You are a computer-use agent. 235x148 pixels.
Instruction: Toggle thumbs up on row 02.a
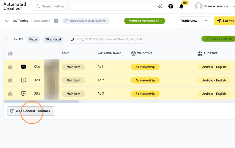pos(10,80)
